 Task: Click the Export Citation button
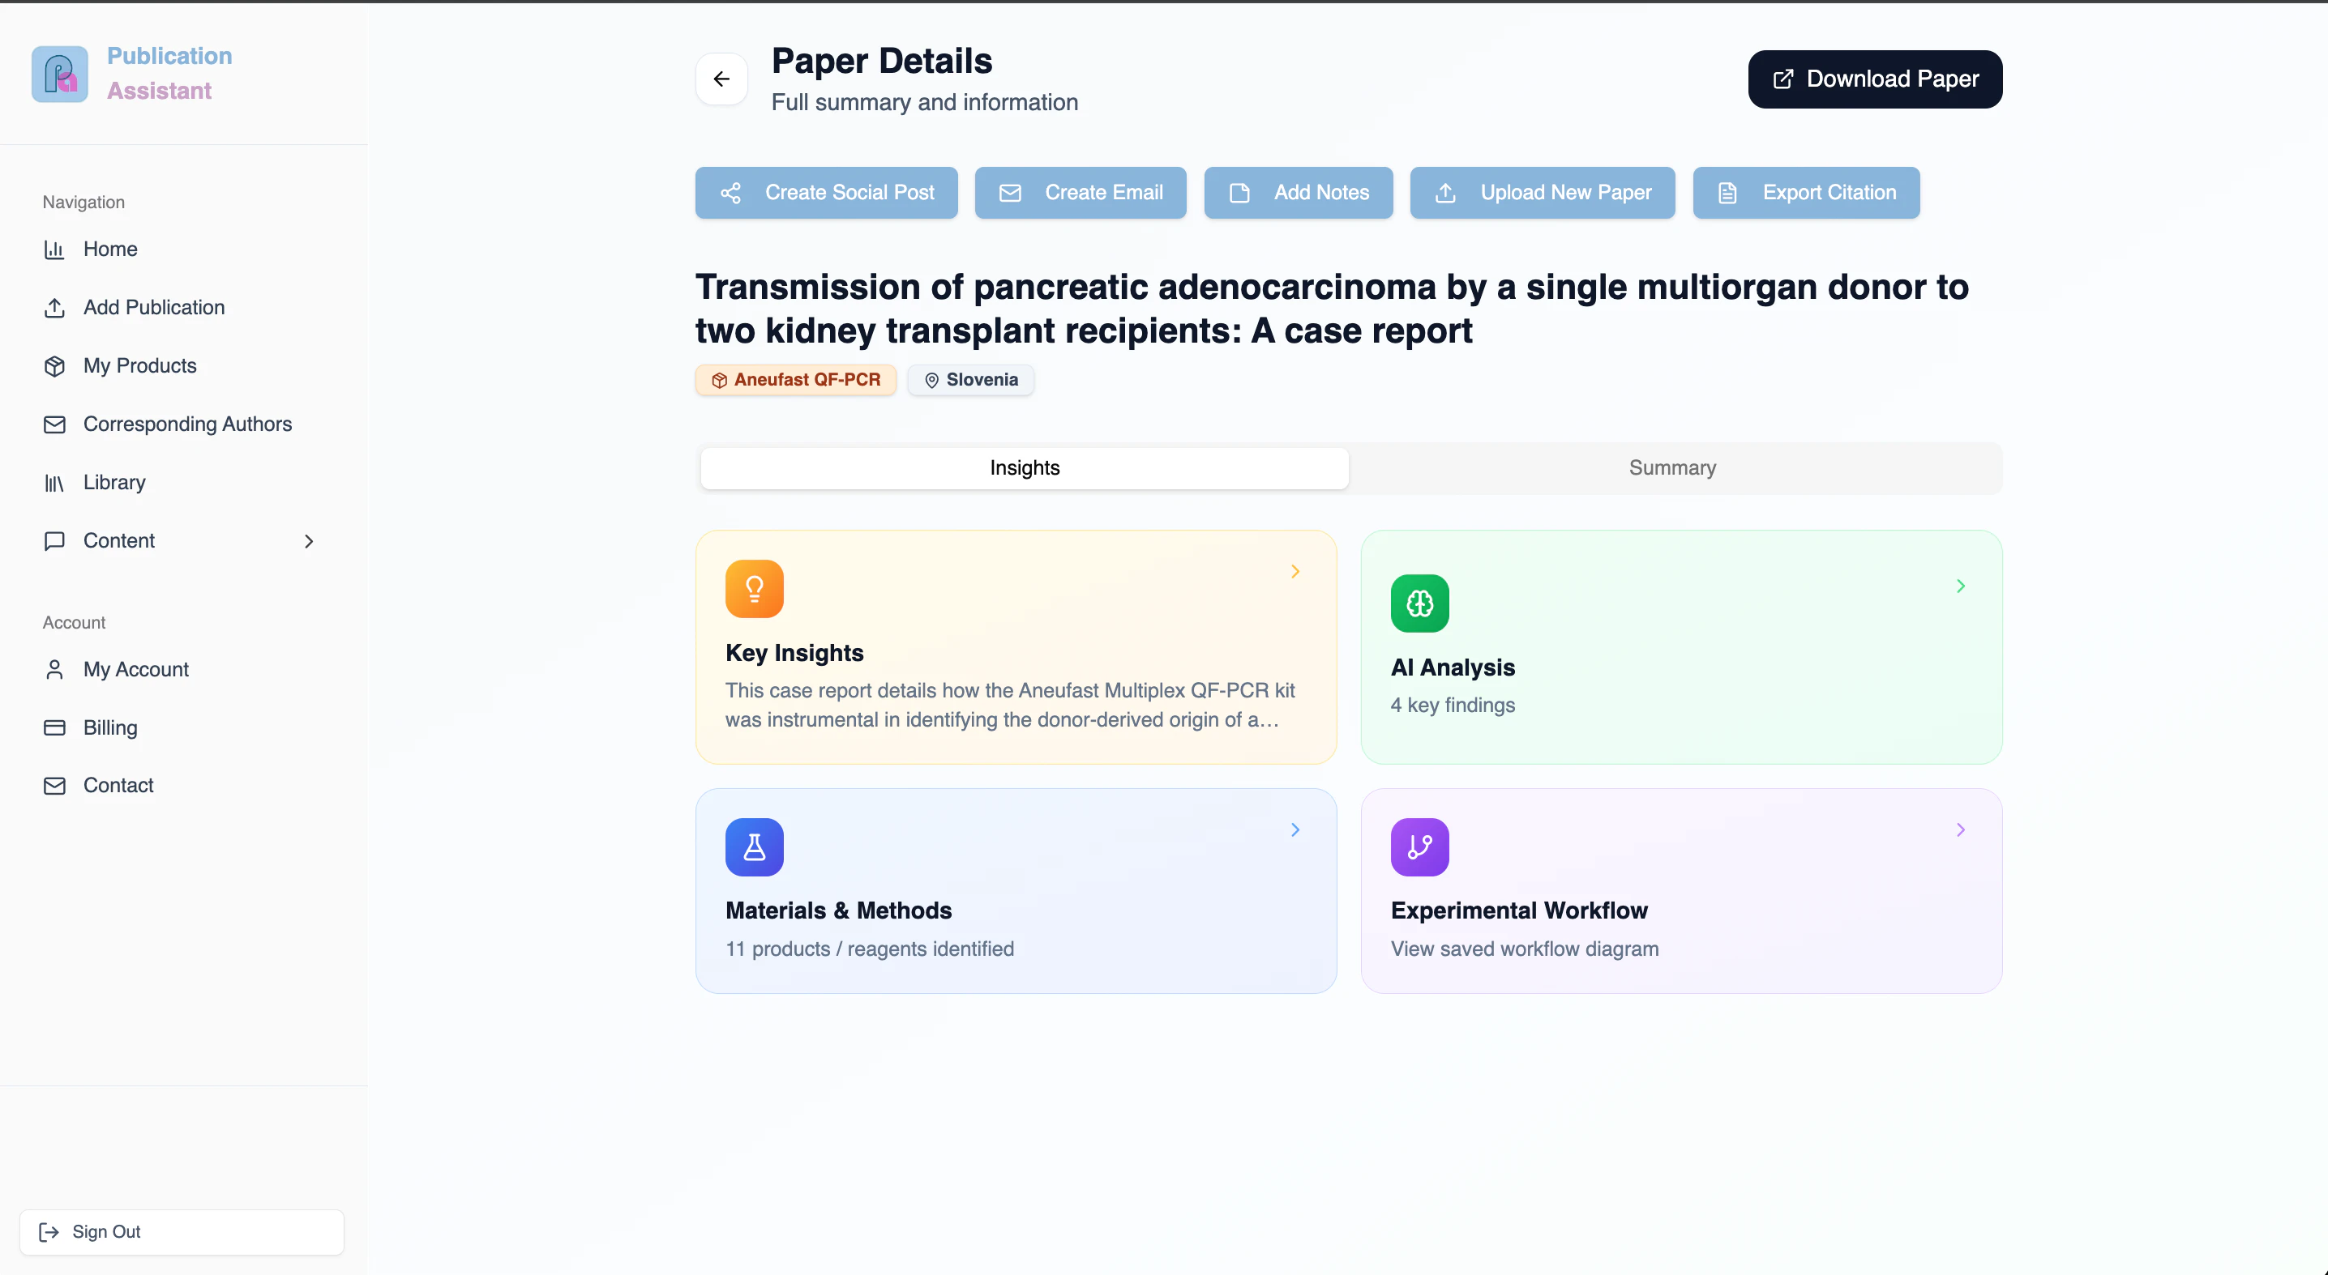click(x=1806, y=192)
